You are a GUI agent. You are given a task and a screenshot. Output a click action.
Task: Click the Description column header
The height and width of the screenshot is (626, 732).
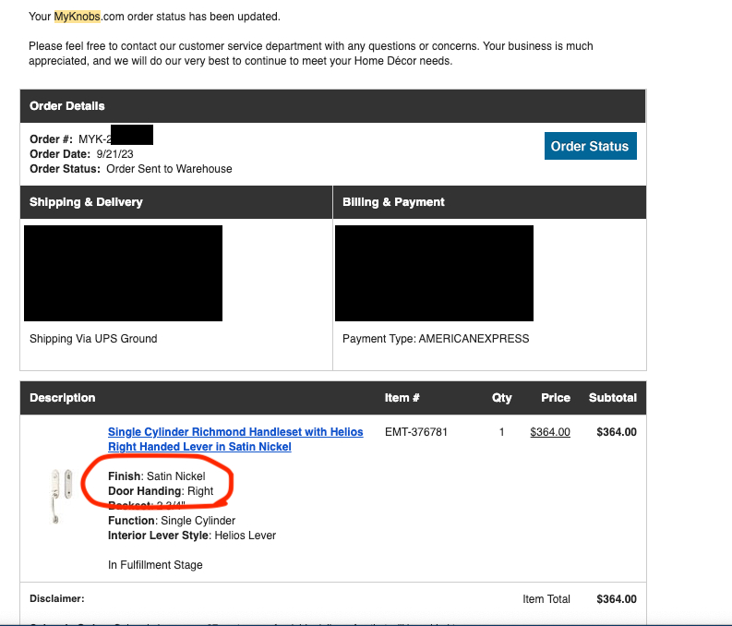[x=62, y=398]
